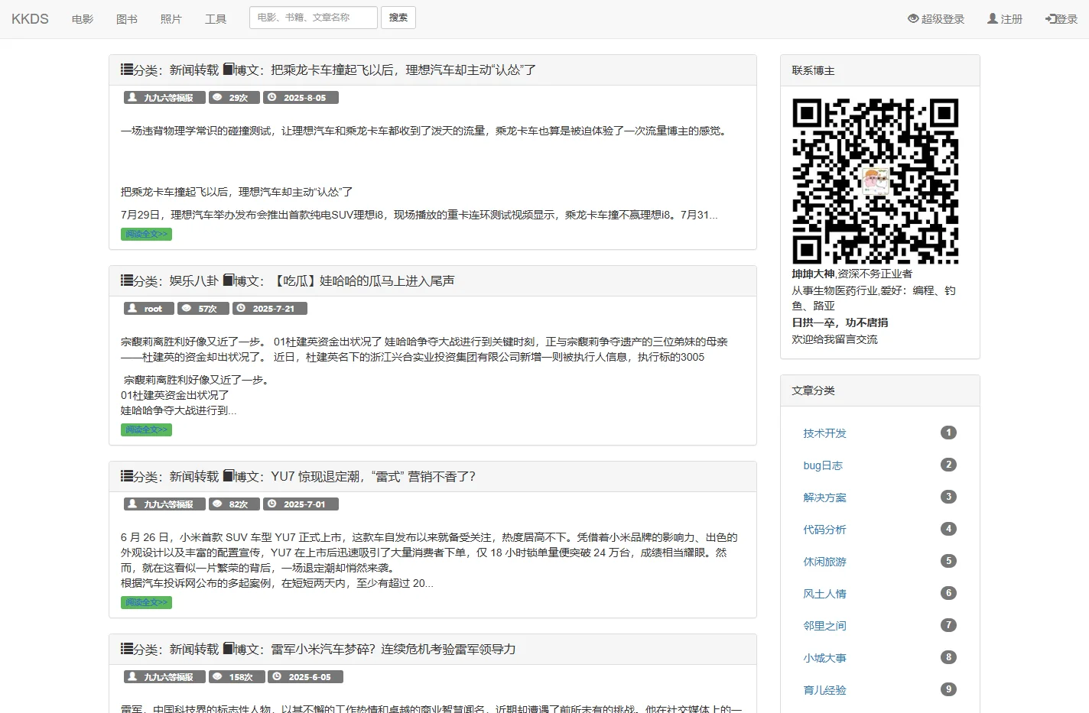Click 阅读全文 under the YU7 post

(146, 602)
